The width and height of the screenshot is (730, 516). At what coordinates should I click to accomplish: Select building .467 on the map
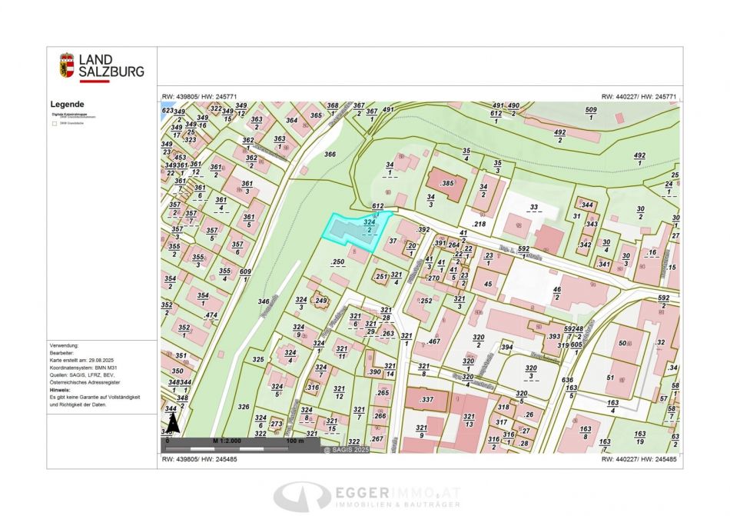click(x=433, y=341)
